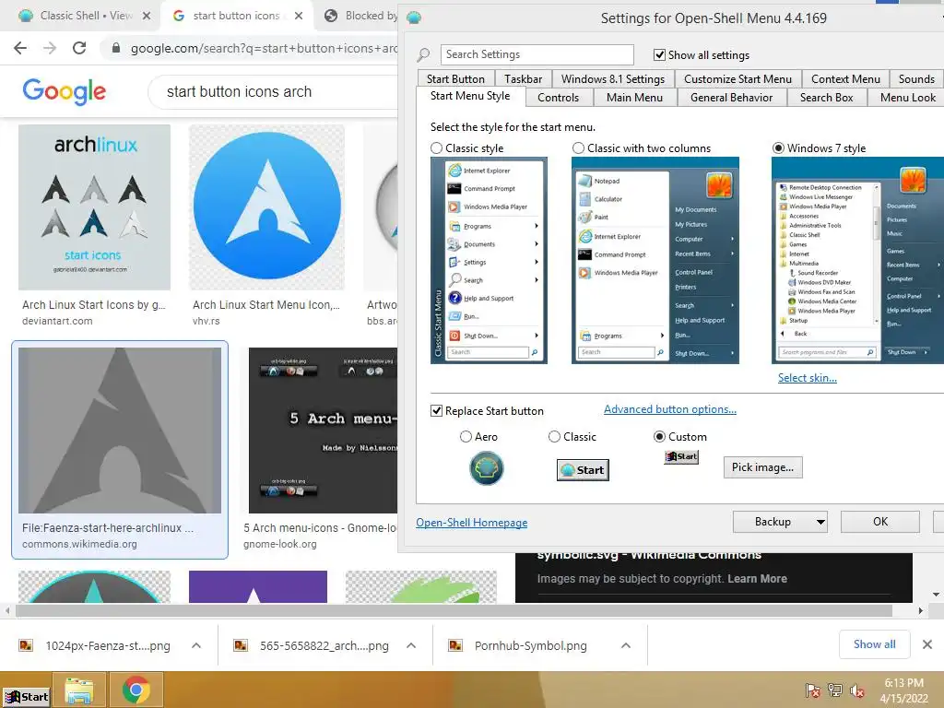The width and height of the screenshot is (944, 708).
Task: Click the Chrome back arrow
Action: pos(20,48)
